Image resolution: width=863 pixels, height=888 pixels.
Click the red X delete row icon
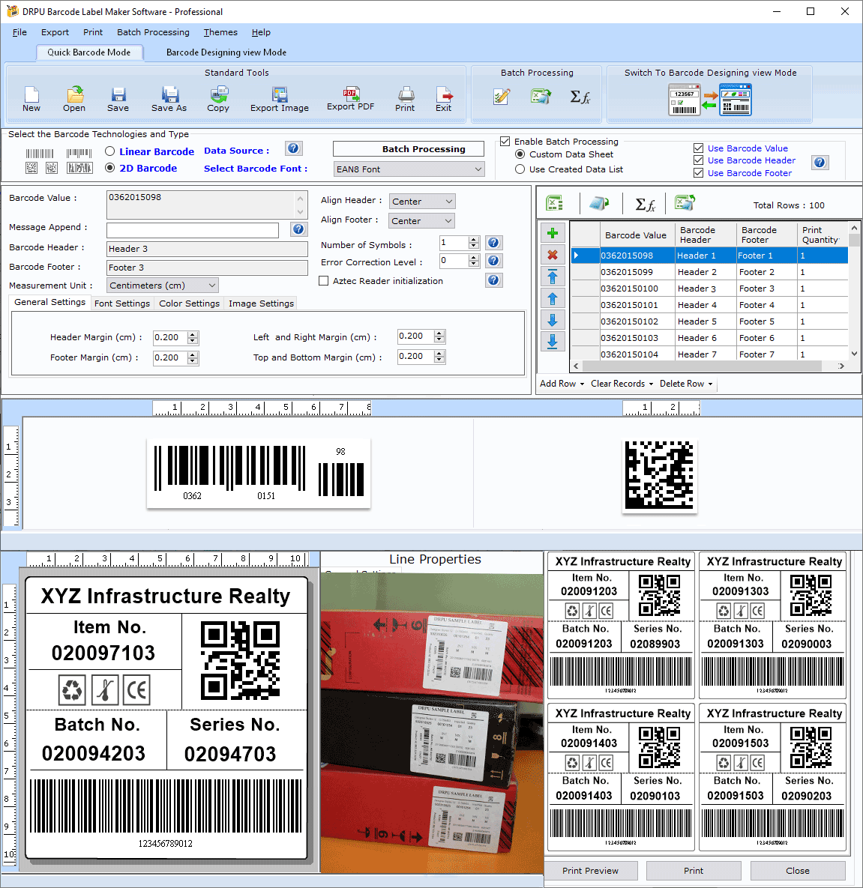point(553,255)
